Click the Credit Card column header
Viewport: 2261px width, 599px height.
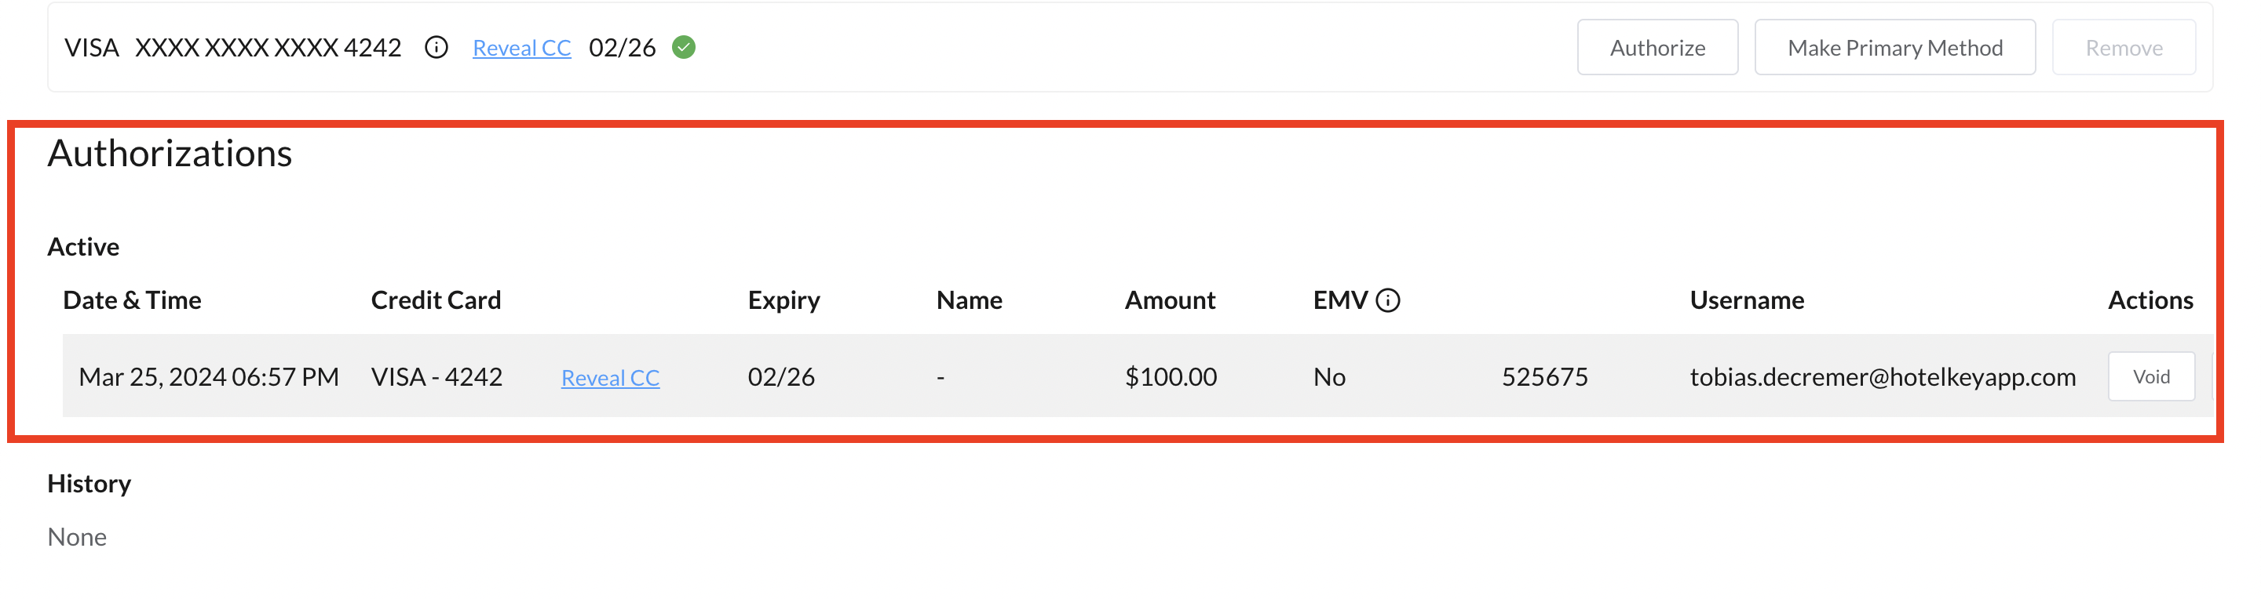pyautogui.click(x=436, y=301)
